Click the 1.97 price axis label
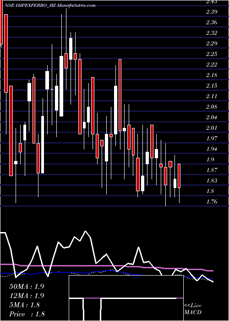Viewport: 229px width, 321px height. tap(211, 138)
